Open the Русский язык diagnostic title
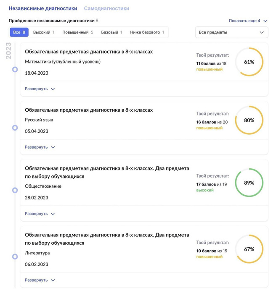Image resolution: width=276 pixels, height=293 pixels. click(89, 110)
